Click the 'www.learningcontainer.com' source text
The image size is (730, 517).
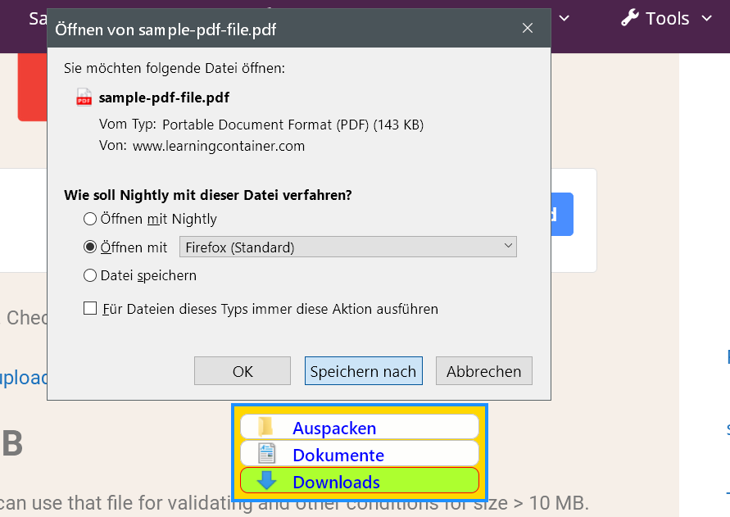click(x=219, y=146)
